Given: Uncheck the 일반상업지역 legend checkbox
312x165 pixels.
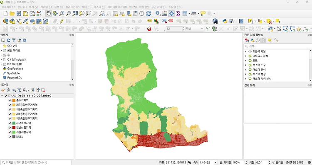Looking at the screenshot, I should tap(10, 128).
